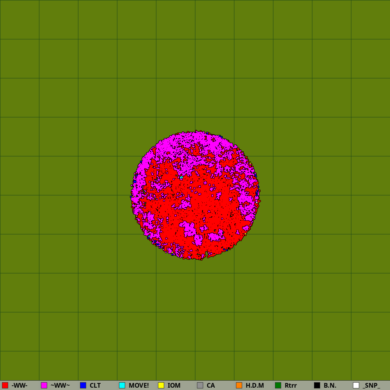Click the green Rtrr legend swatch

278,385
